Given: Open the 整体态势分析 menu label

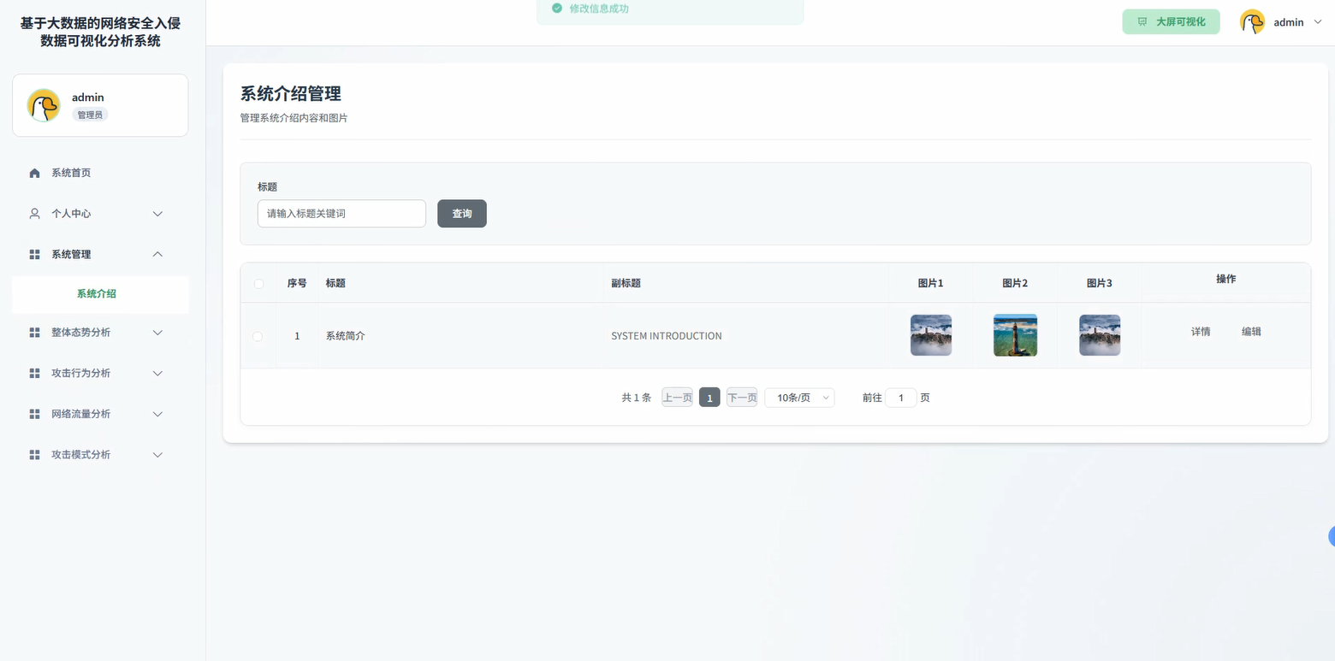Looking at the screenshot, I should 80,333.
